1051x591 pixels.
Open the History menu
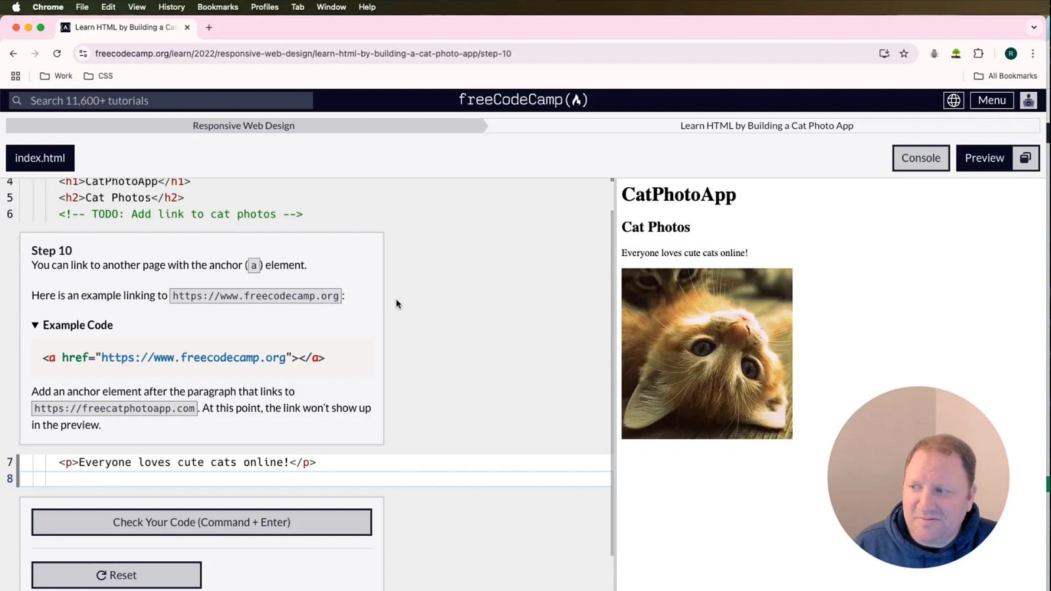click(171, 7)
